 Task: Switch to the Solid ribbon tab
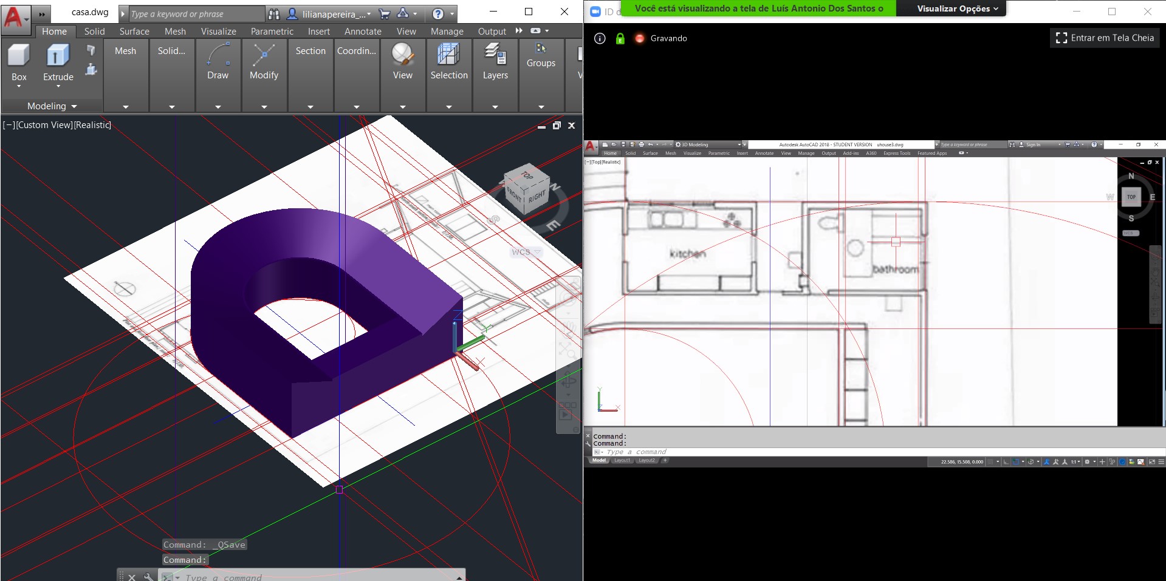pyautogui.click(x=94, y=31)
